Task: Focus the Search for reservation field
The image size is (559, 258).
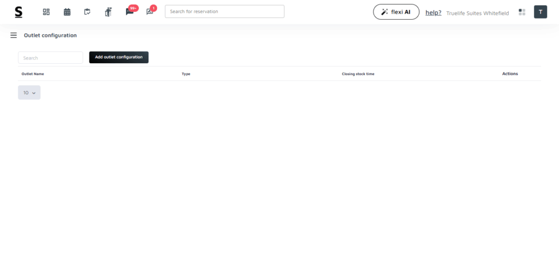Action: click(x=224, y=11)
